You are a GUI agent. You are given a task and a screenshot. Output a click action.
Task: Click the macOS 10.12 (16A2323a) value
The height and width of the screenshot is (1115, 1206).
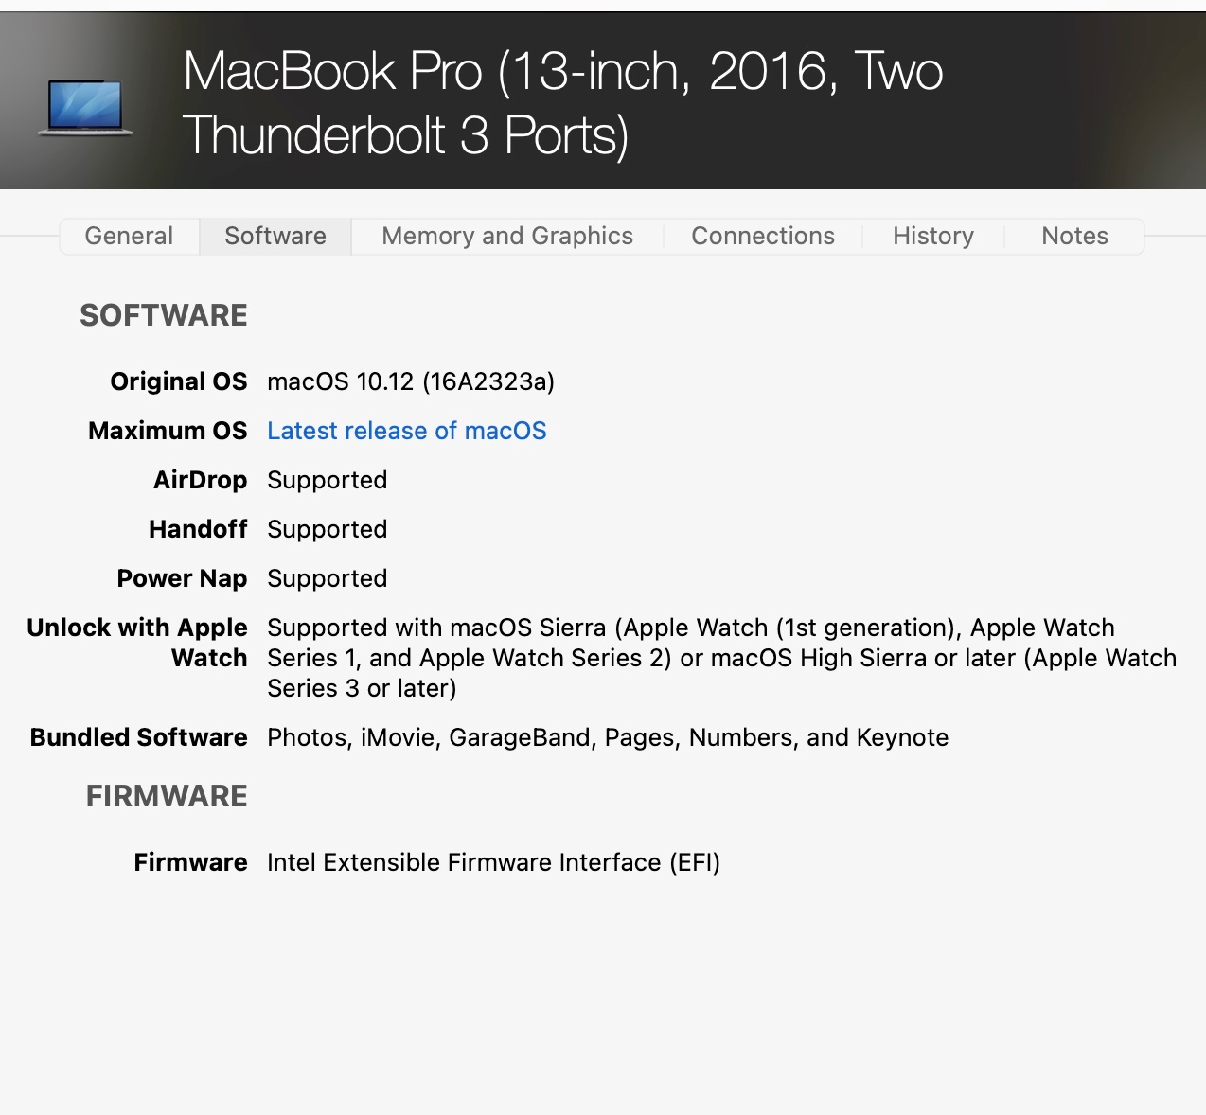(411, 381)
